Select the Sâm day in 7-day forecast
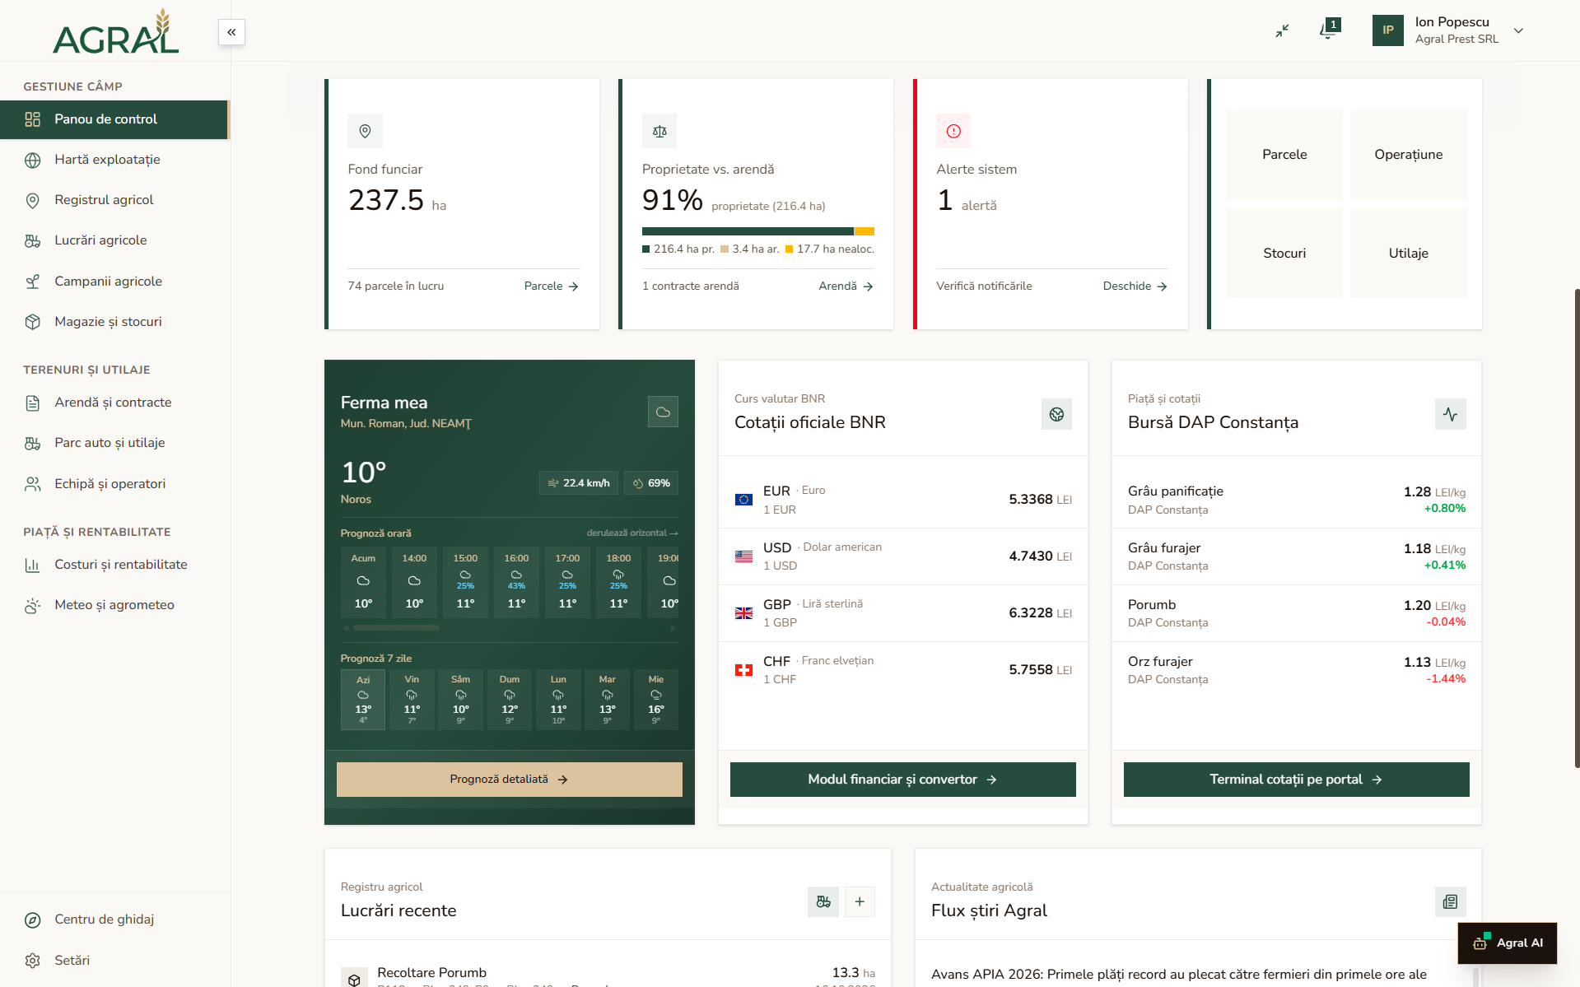This screenshot has height=987, width=1580. [x=461, y=700]
